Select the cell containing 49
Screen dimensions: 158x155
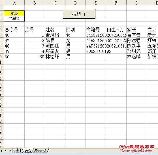[14, 51]
